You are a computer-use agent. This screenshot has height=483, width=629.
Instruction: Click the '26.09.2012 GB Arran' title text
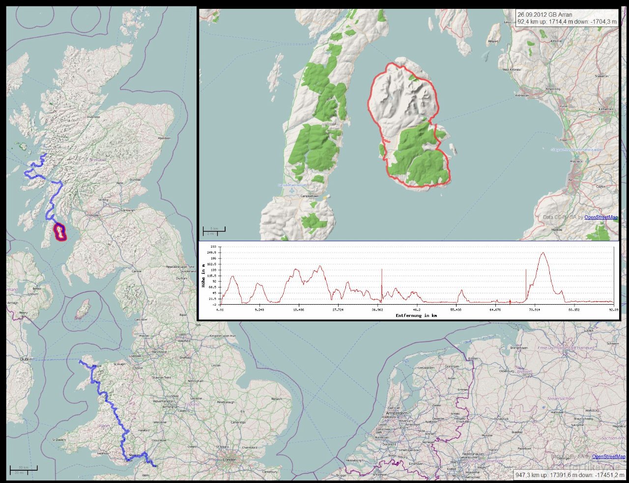pyautogui.click(x=544, y=15)
